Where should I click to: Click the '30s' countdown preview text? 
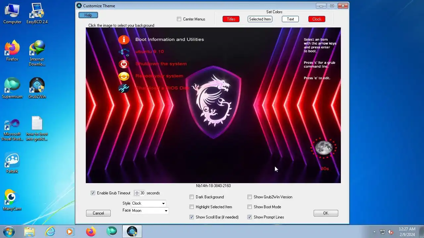click(x=325, y=169)
